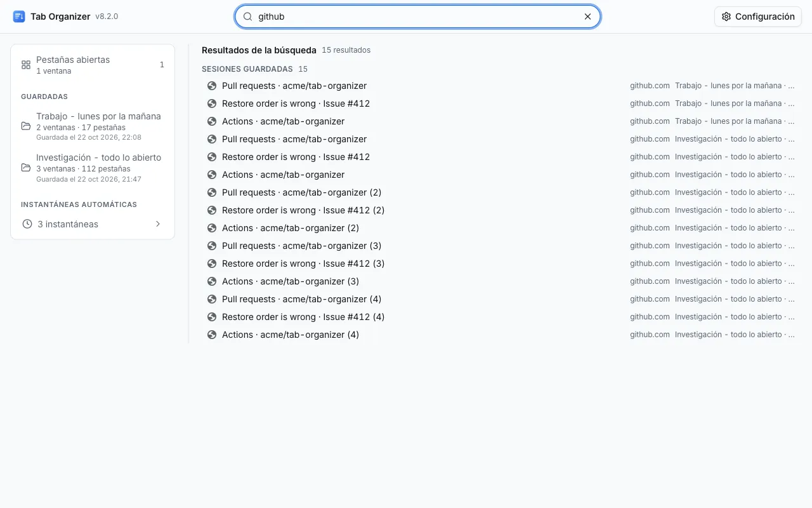
Task: Open the Actions result from Trabajo session
Action: 501,121
